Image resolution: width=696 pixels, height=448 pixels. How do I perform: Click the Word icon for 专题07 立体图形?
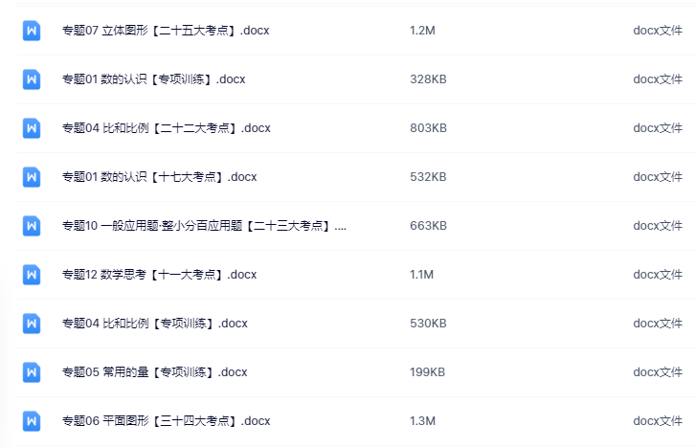click(x=32, y=31)
